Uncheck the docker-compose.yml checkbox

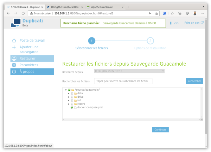pyautogui.click(x=72, y=108)
